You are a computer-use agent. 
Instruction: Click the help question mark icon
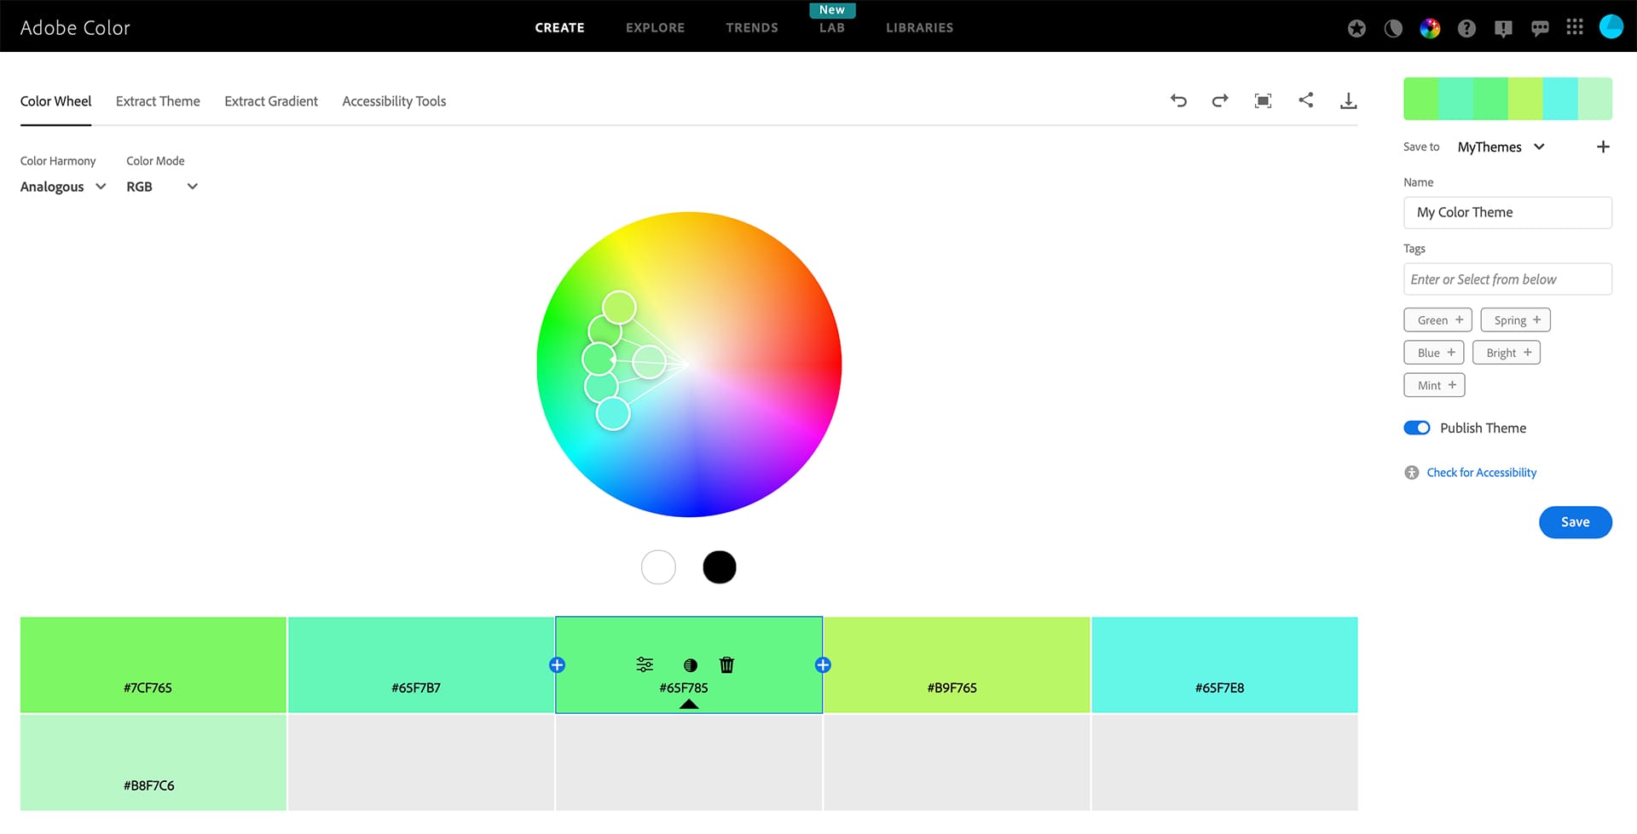[1466, 28]
